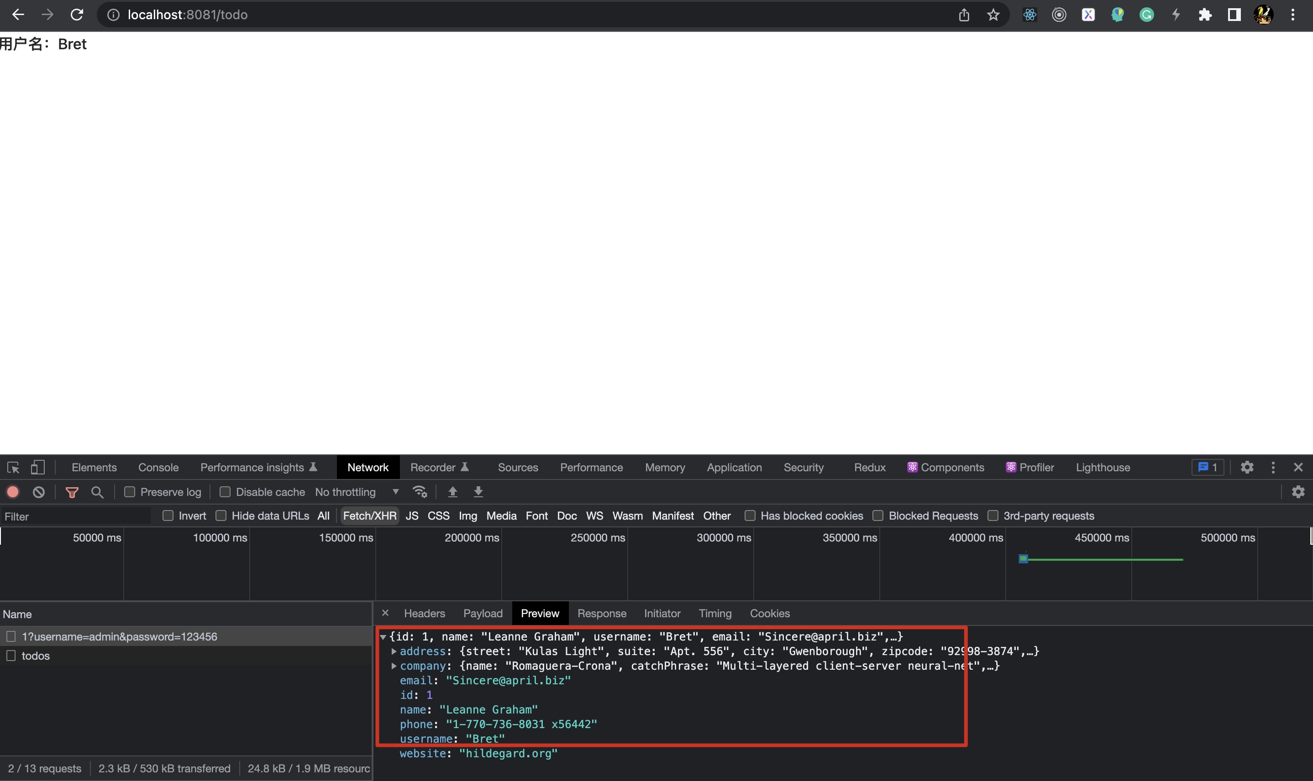This screenshot has height=781, width=1313.
Task: Switch to the Console tab
Action: (158, 467)
